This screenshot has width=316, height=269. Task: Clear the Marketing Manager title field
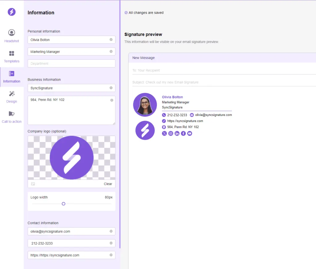click(111, 52)
